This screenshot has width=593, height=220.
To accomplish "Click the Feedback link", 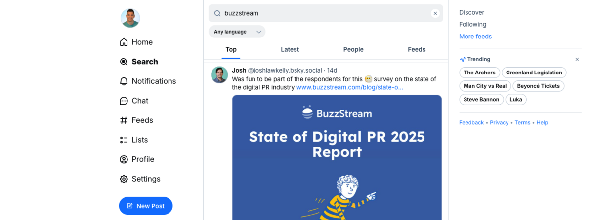I will 471,123.
